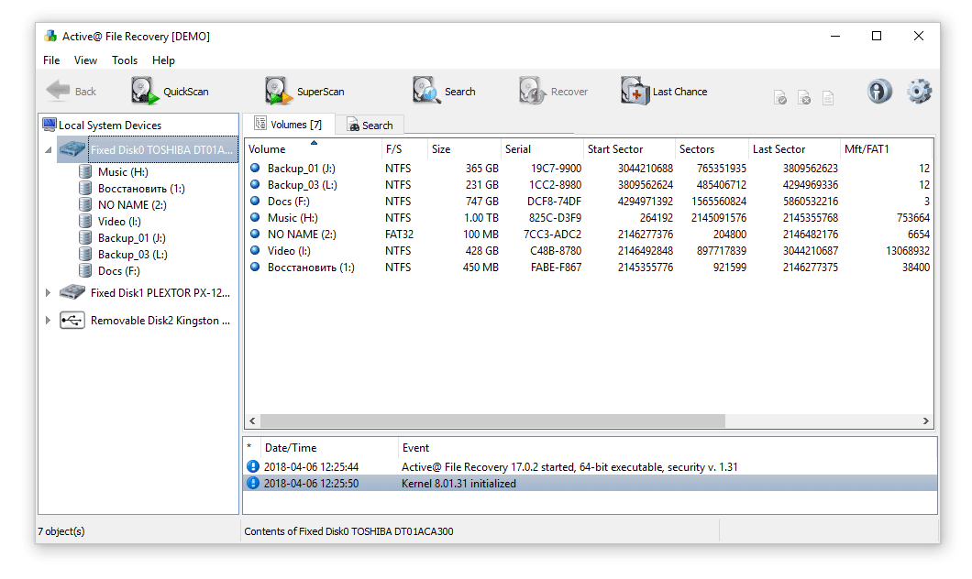
Task: Sort by the Mft/FAT1 column header
Action: point(885,148)
